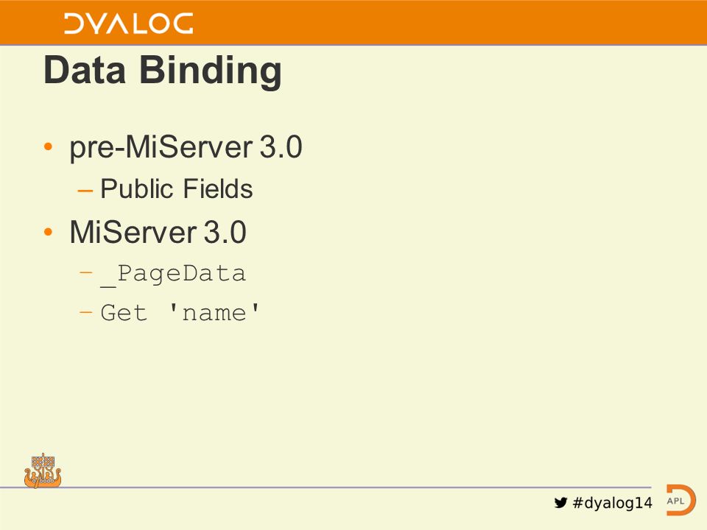The image size is (707, 530).
Task: Click the Get 'name' code line
Action: (x=180, y=312)
